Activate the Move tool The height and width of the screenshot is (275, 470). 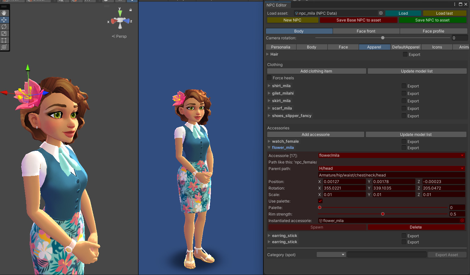point(4,20)
